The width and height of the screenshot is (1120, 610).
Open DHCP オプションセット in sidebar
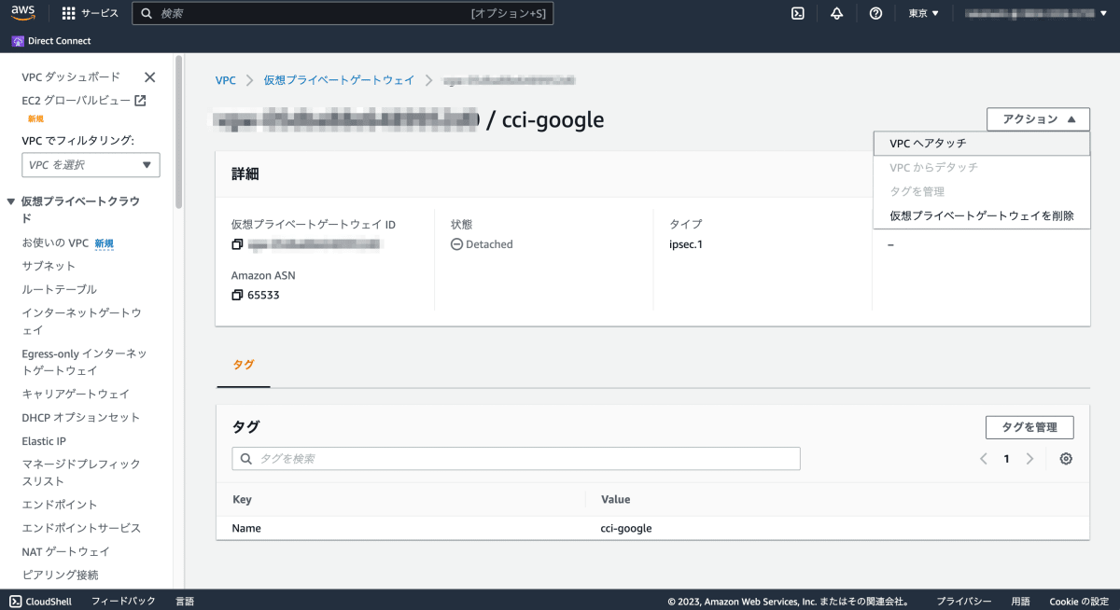coord(80,417)
